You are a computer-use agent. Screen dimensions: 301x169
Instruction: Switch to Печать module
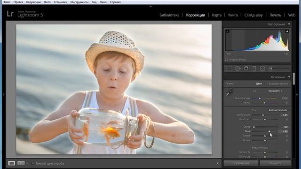pyautogui.click(x=275, y=15)
